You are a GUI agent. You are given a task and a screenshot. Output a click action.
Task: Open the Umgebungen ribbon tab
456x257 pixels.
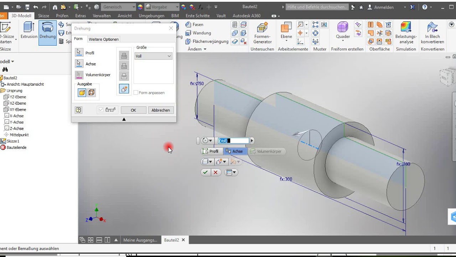pyautogui.click(x=151, y=16)
